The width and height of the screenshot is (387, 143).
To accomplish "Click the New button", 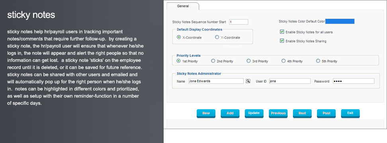I will click(206, 113).
